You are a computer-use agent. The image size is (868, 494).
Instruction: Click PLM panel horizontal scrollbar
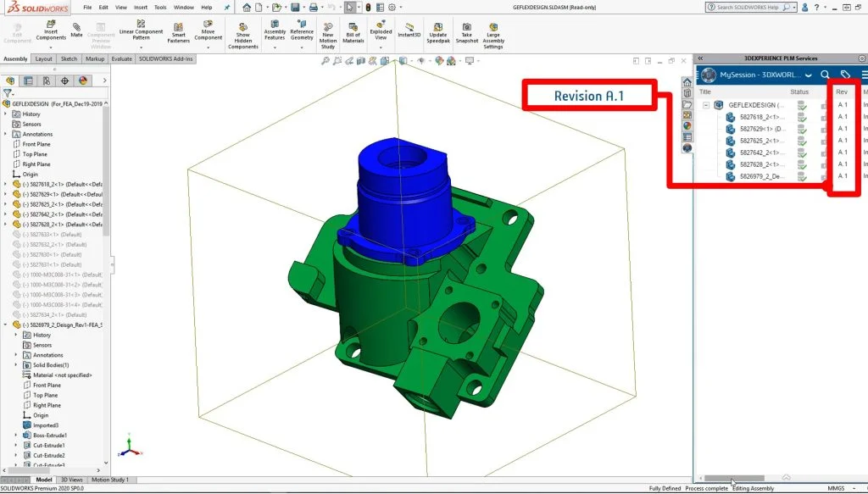tap(734, 479)
